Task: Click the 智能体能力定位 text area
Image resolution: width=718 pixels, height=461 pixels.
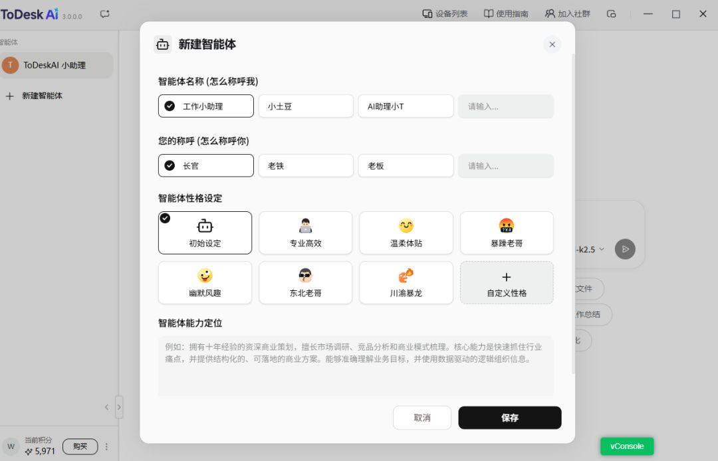Action: (x=356, y=365)
